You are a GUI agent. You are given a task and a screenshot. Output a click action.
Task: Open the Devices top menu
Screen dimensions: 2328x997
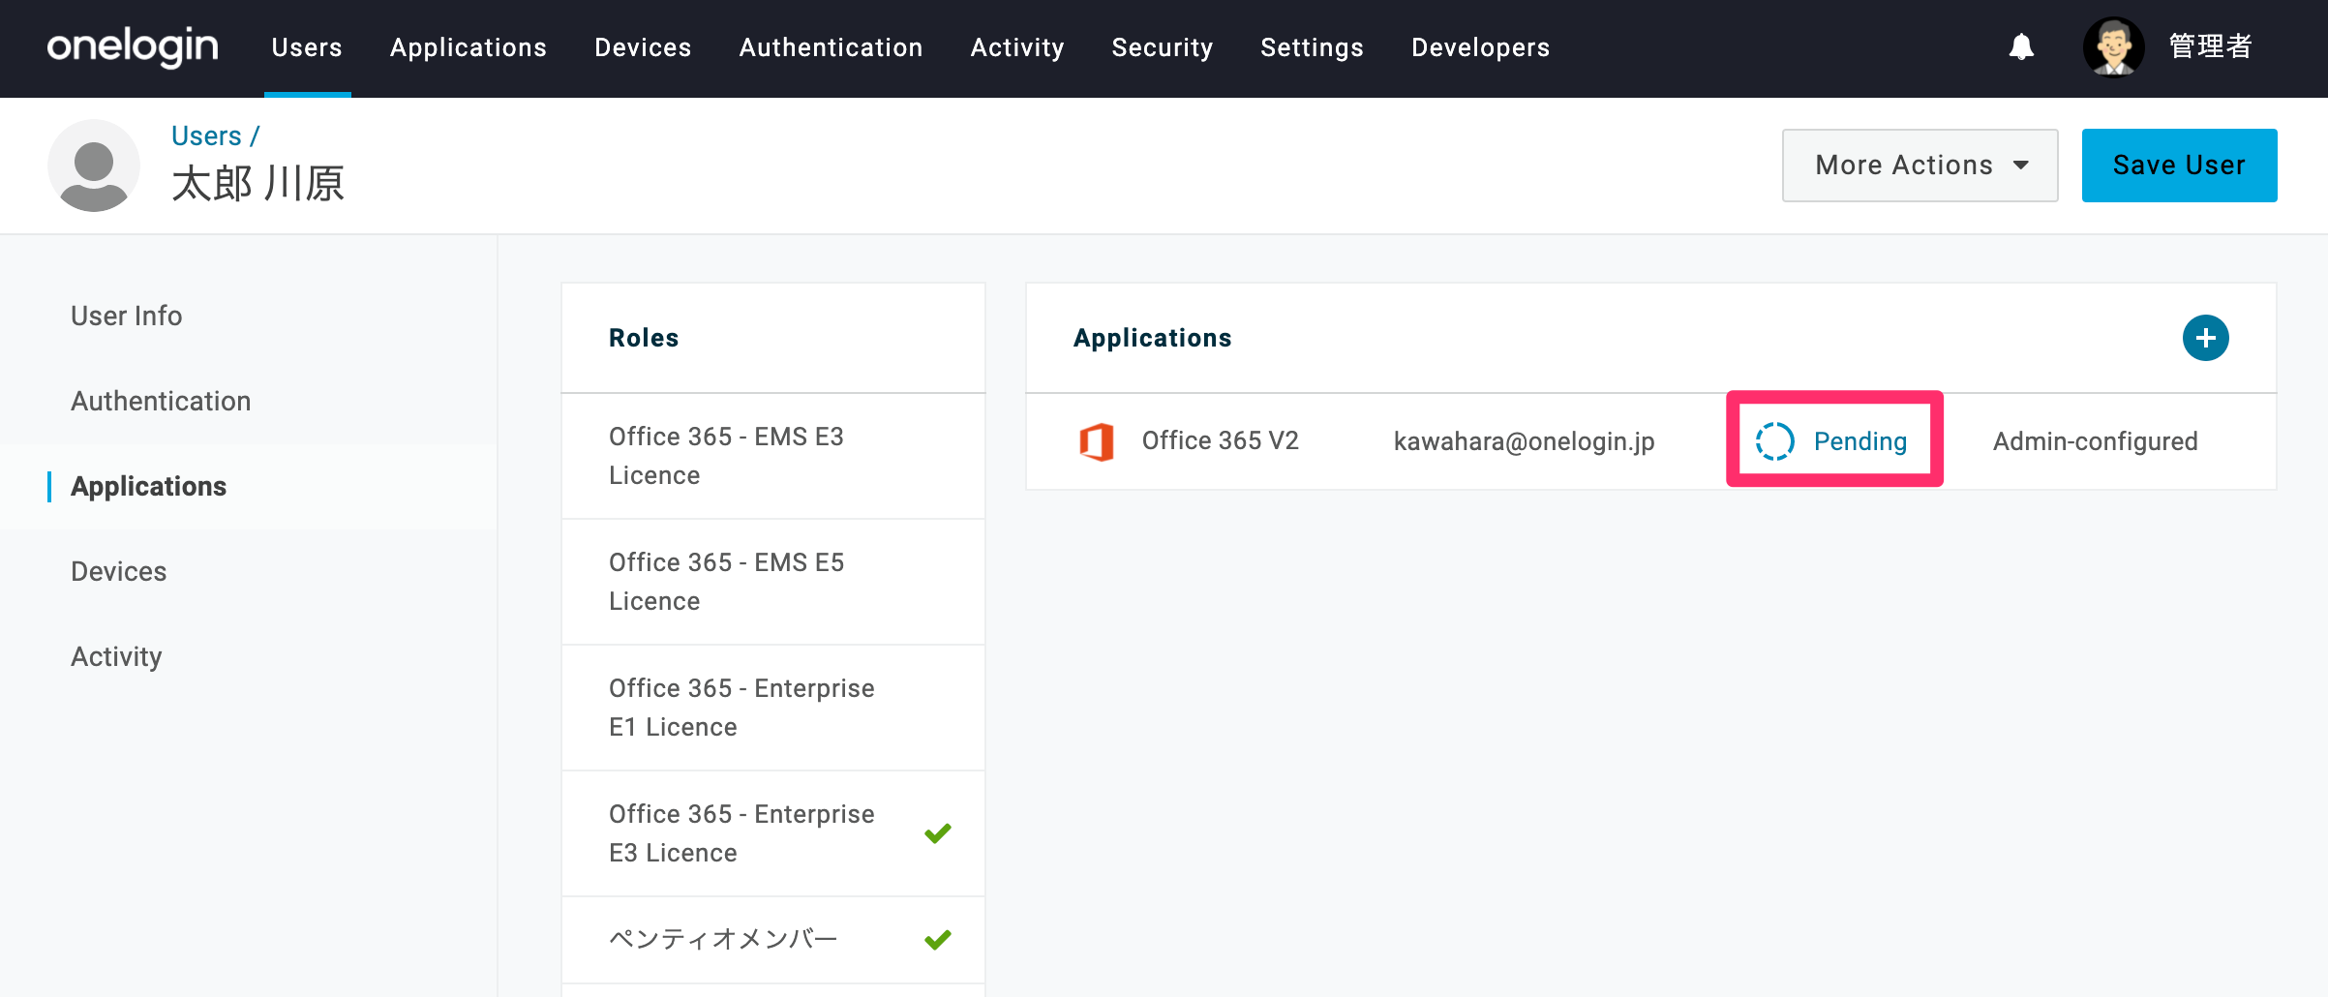click(643, 47)
